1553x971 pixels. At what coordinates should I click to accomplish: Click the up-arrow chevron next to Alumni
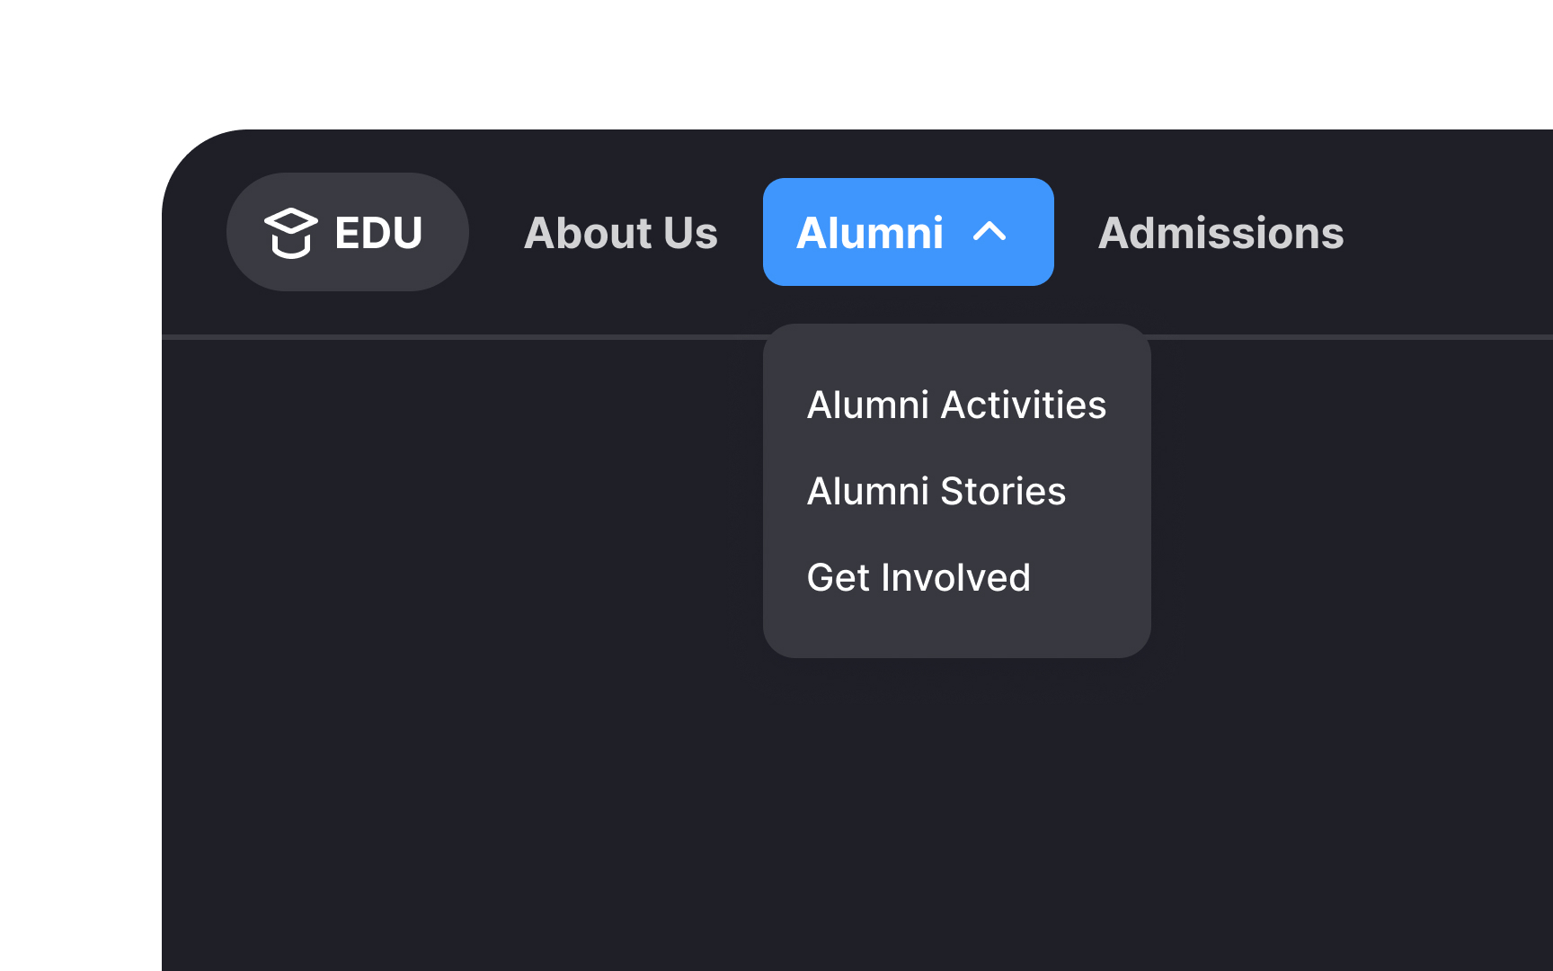coord(989,232)
